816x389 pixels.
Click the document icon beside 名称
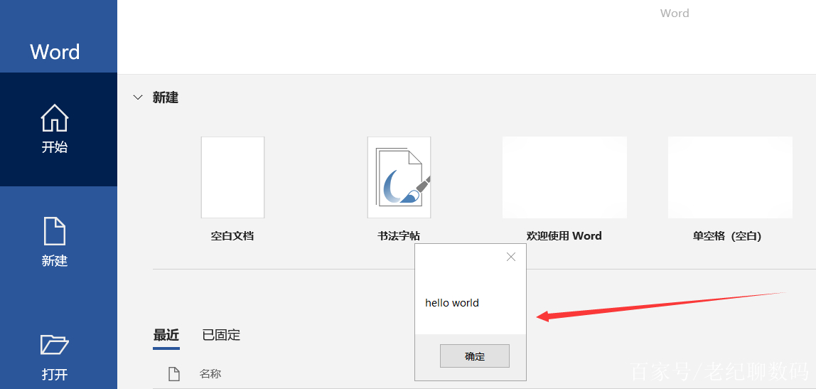click(x=174, y=373)
